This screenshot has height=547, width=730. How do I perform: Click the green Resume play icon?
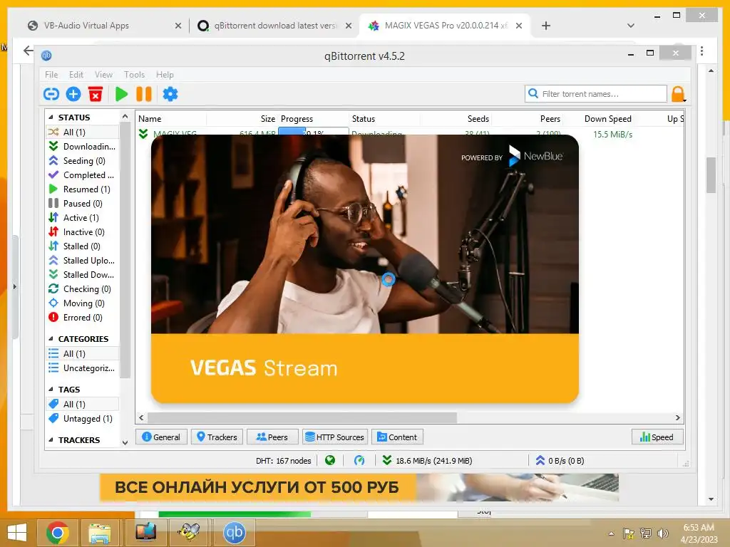[121, 94]
